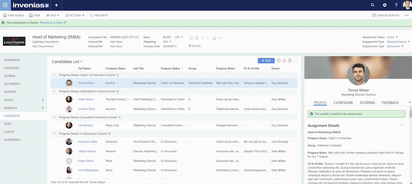The image size is (412, 184).
Task: Expand the ACTIONS dropdown menu
Action: 75,15
